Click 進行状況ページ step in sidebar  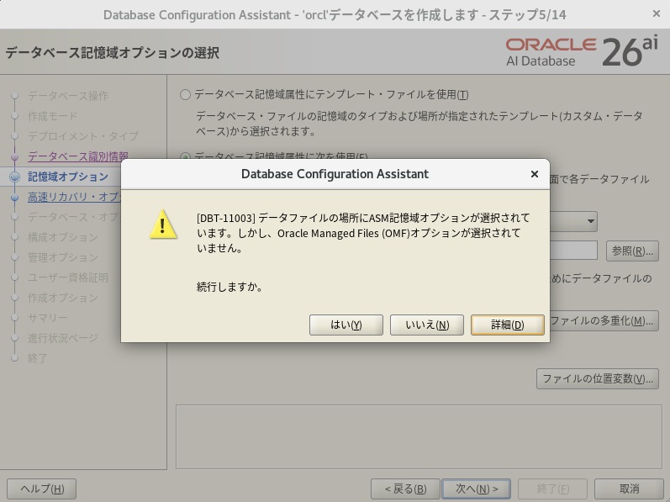click(x=63, y=338)
